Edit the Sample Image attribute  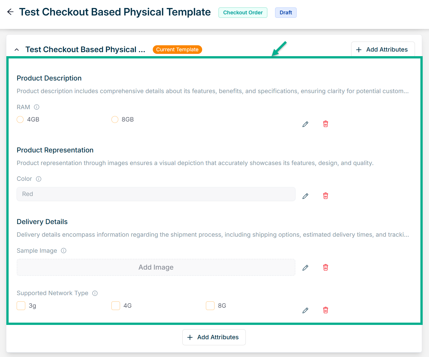[x=305, y=268]
